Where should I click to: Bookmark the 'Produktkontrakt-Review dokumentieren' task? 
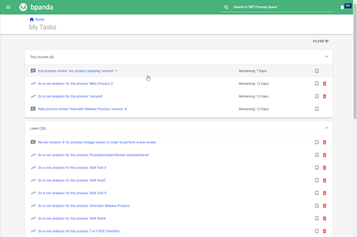pos(316,155)
